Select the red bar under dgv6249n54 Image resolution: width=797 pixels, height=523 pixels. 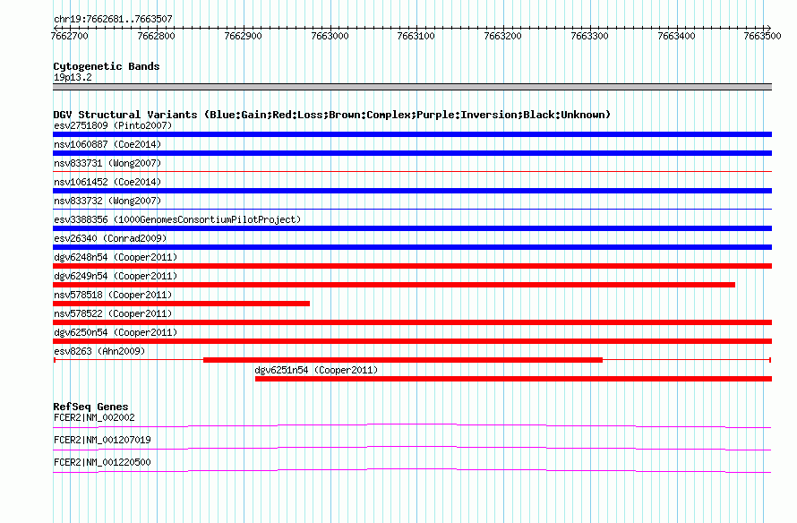[394, 285]
